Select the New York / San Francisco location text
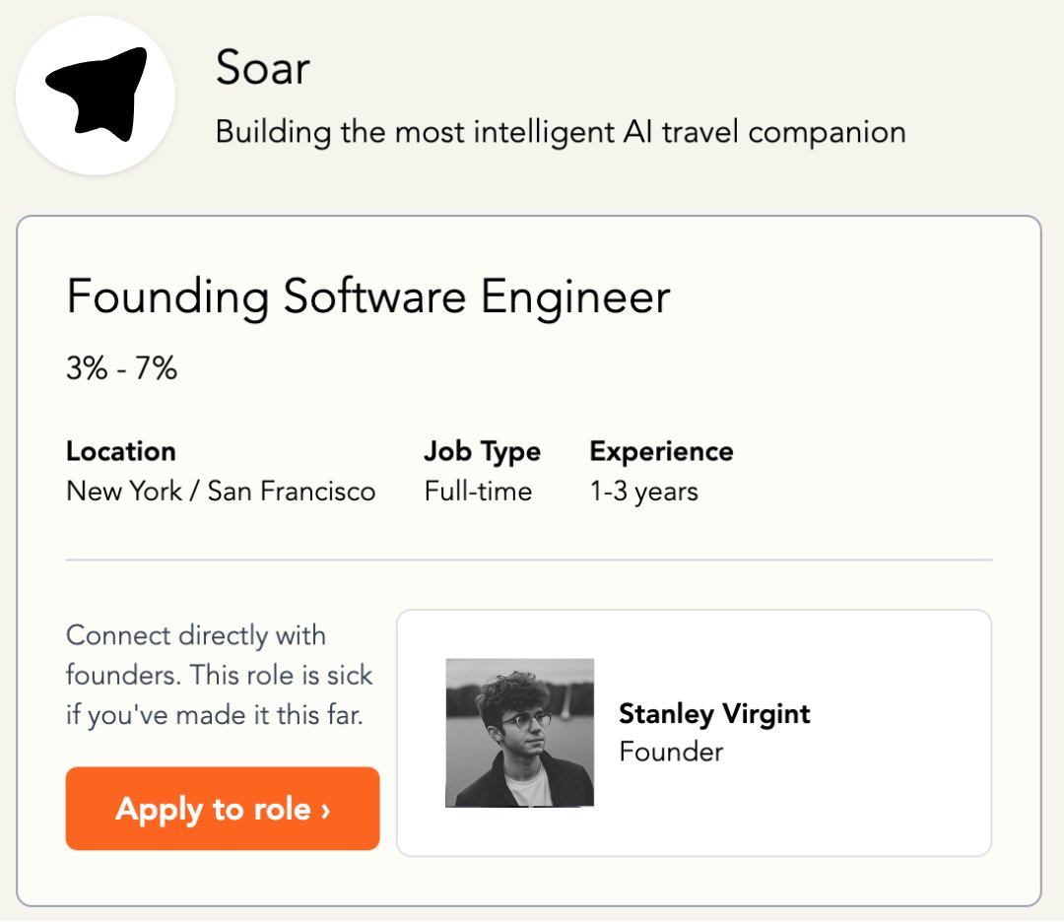 221,491
